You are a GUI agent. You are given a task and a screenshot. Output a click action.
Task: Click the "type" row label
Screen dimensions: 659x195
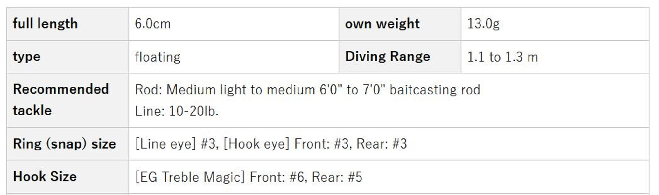click(x=27, y=57)
